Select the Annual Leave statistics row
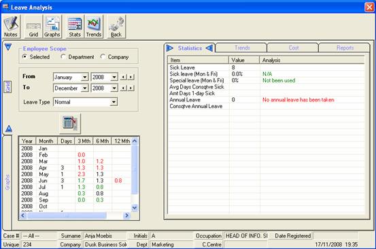The height and width of the screenshot is (249, 376). point(266,100)
